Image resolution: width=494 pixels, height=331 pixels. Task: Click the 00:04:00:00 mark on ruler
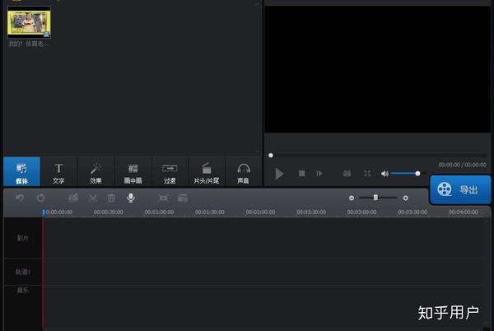pyautogui.click(x=463, y=212)
